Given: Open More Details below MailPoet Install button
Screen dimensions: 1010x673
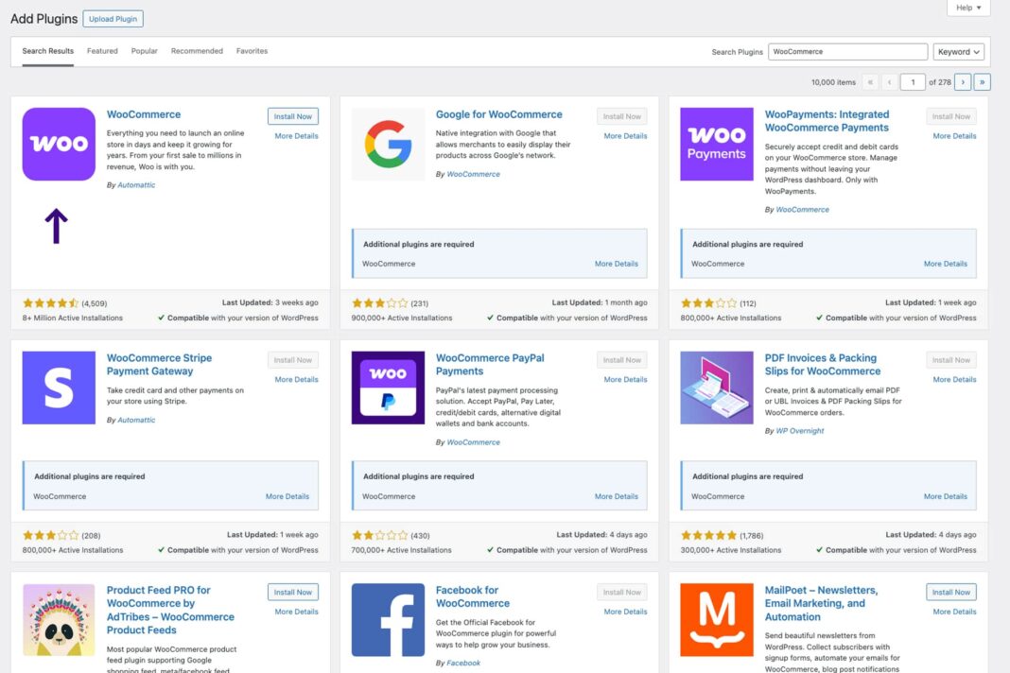Looking at the screenshot, I should tap(954, 612).
